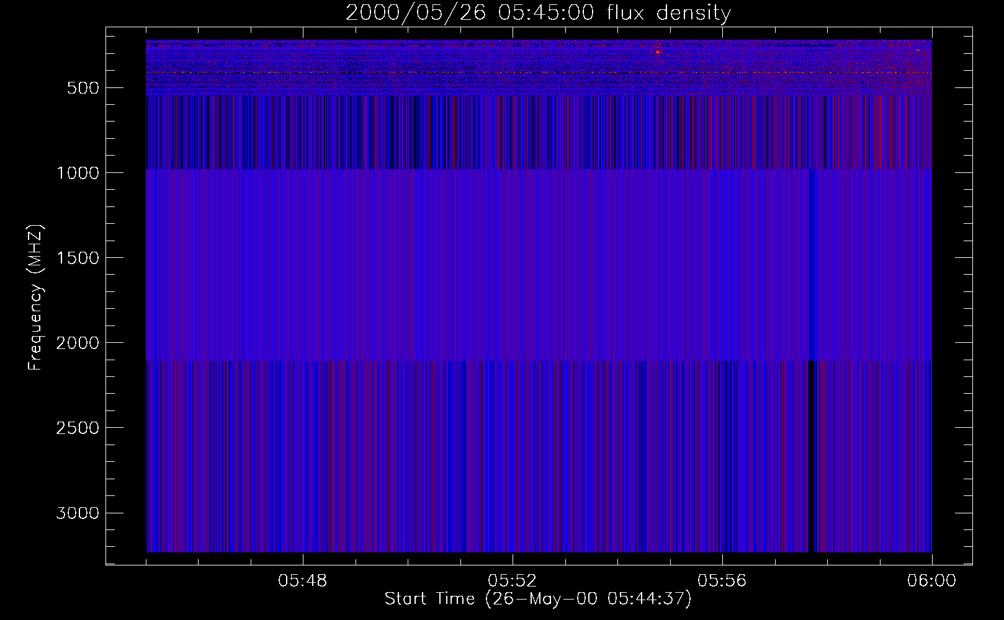Select the '2000' frequency axis label
This screenshot has height=620, width=1004.
78,343
